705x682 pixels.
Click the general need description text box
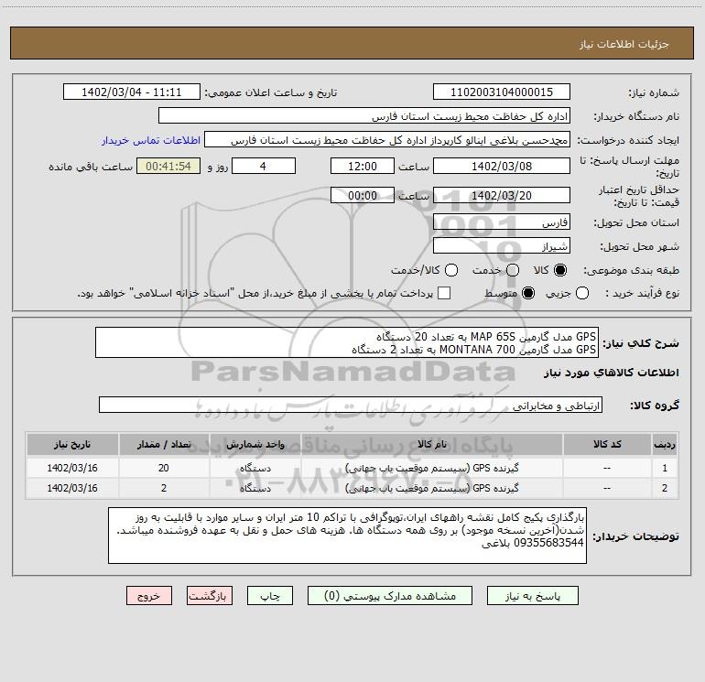(x=347, y=342)
